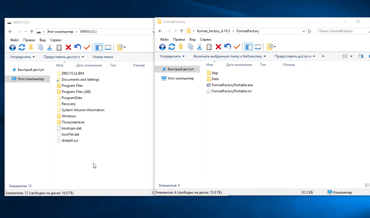Click the refresh button at end of FormatFactory address bar

(309, 31)
